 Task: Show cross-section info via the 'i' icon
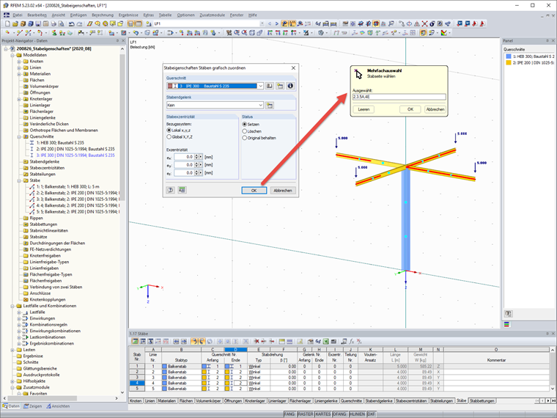[289, 86]
